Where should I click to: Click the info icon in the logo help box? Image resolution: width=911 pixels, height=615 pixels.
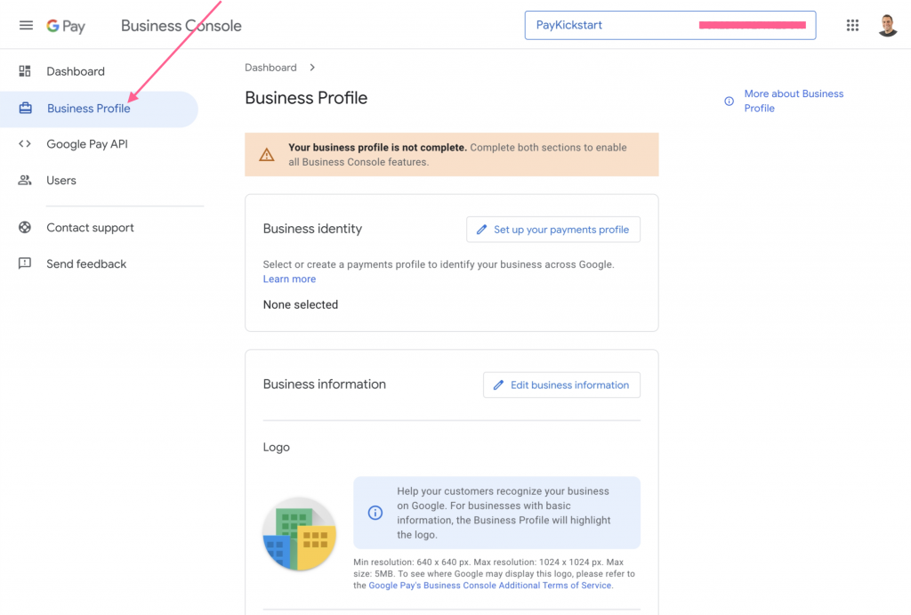coord(375,513)
